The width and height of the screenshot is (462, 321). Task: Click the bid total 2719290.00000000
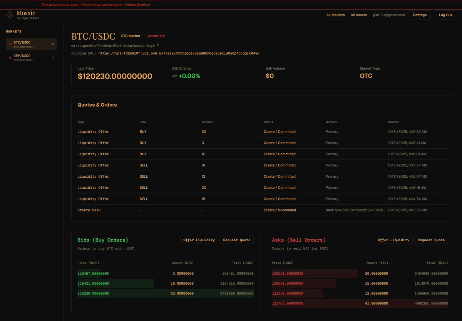[237, 293]
